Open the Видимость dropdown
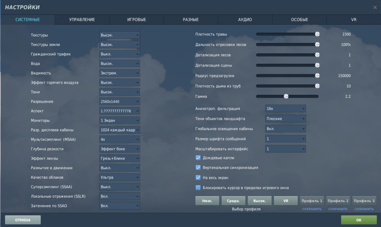 [120, 73]
